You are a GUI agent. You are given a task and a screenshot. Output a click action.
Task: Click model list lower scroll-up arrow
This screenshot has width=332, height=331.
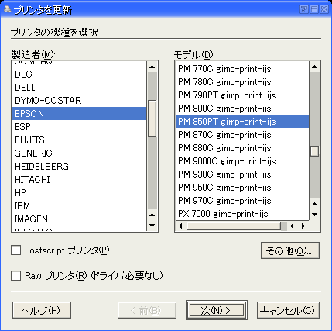coord(314,204)
